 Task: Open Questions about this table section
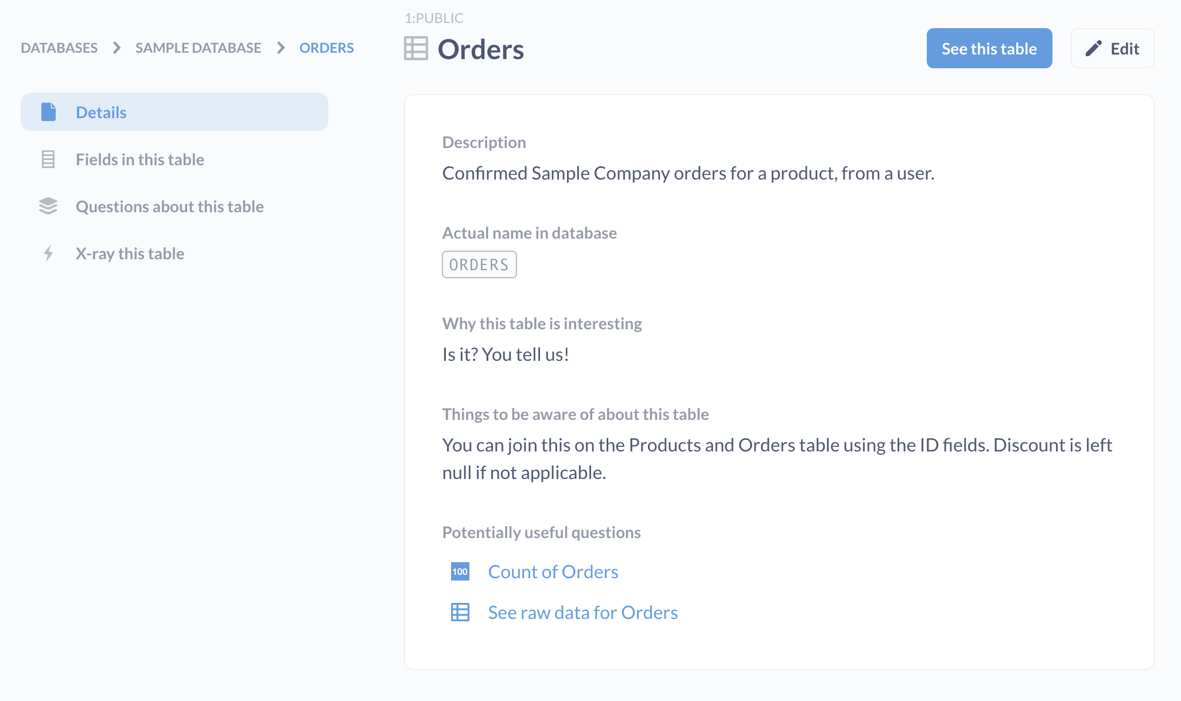(170, 205)
